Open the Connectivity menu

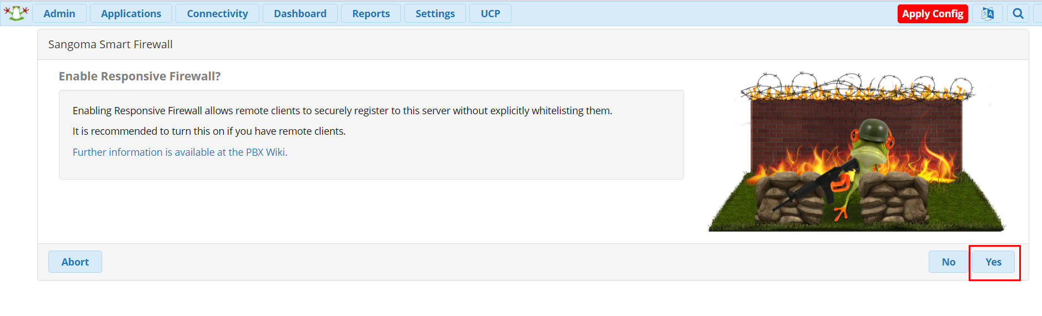coord(217,13)
